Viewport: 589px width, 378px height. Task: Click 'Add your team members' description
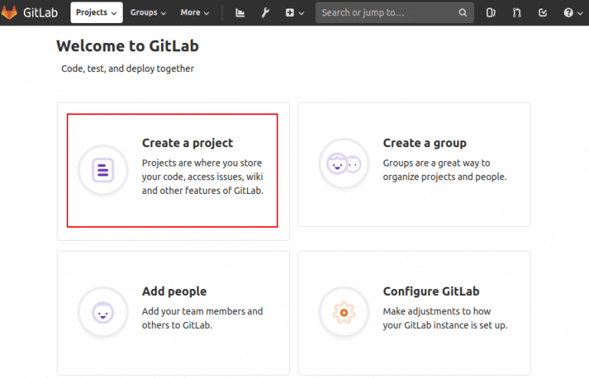202,318
